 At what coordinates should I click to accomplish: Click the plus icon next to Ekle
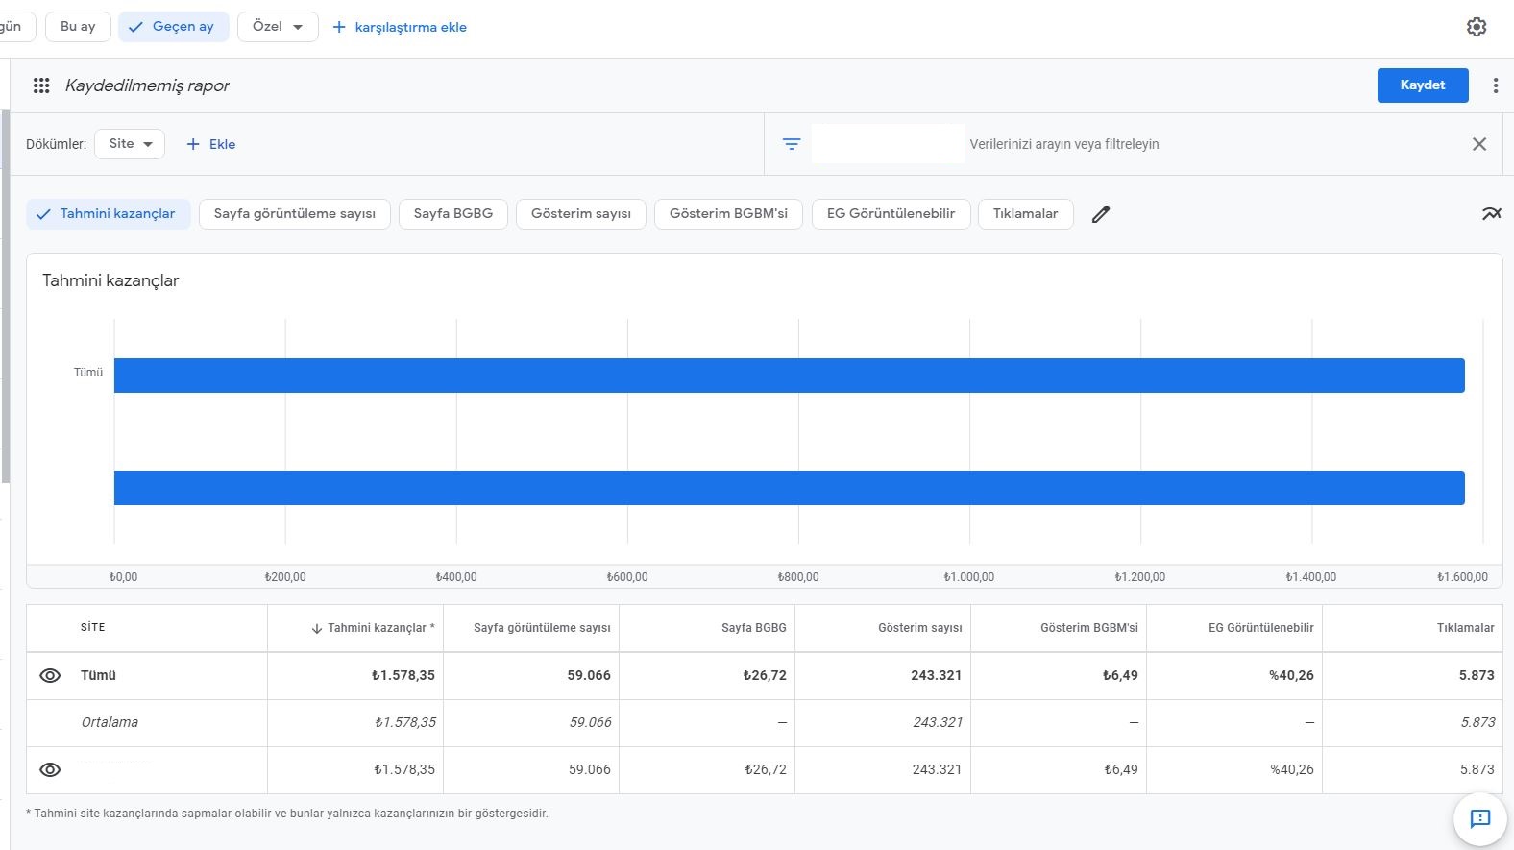tap(193, 144)
